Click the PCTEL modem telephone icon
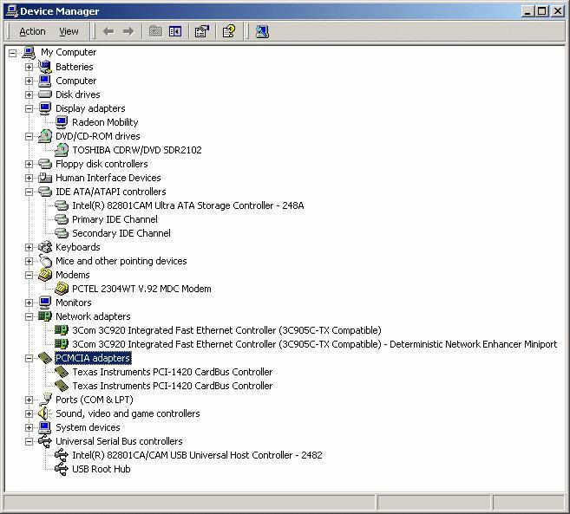The image size is (570, 514). tap(62, 289)
